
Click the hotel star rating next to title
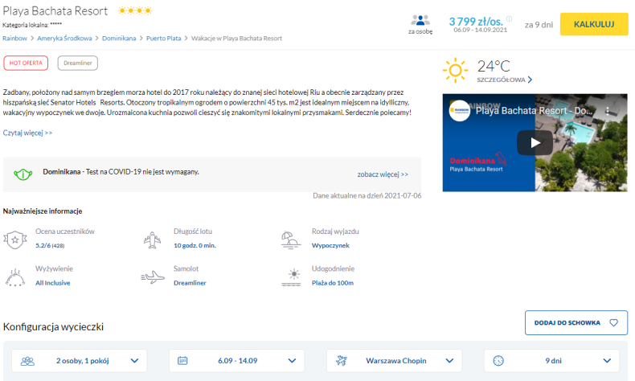tap(135, 10)
